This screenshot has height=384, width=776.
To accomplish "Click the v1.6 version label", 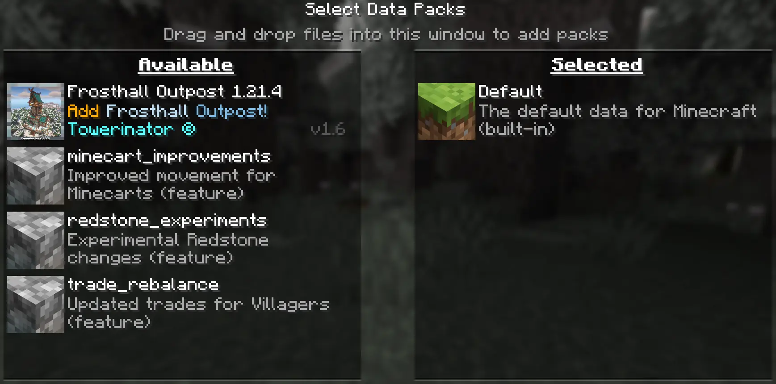I will (x=328, y=129).
